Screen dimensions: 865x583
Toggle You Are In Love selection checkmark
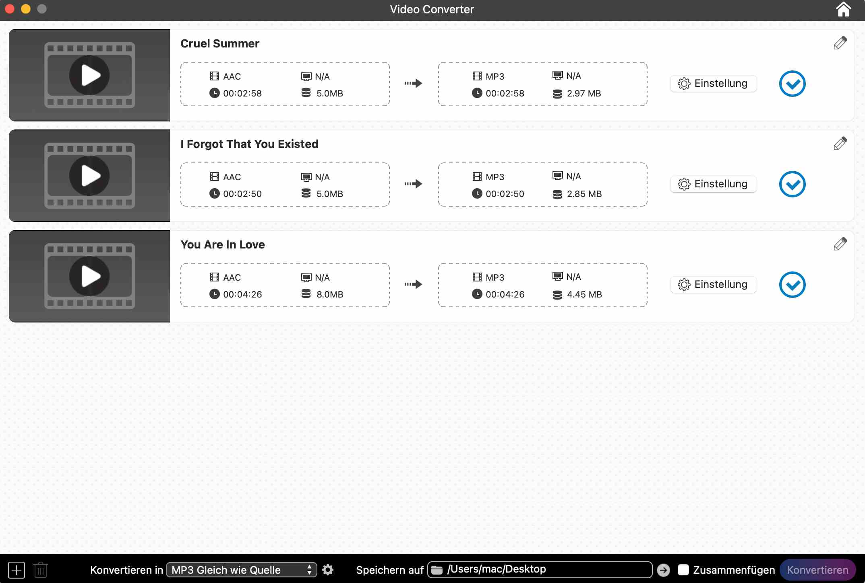[792, 285]
